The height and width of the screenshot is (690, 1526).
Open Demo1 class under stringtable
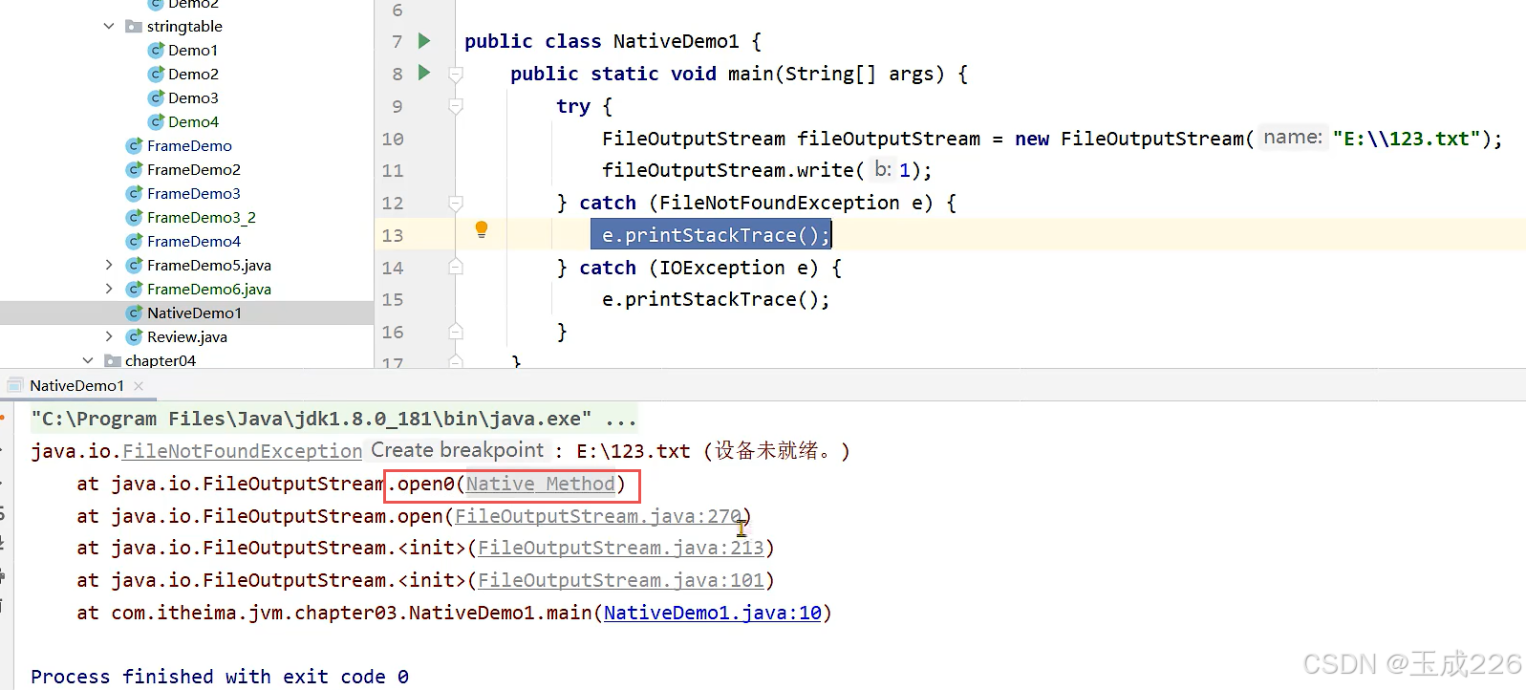coord(193,50)
